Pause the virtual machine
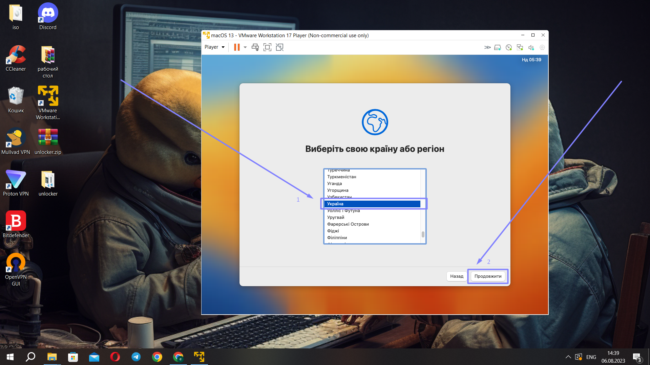Viewport: 650px width, 365px height. point(237,47)
